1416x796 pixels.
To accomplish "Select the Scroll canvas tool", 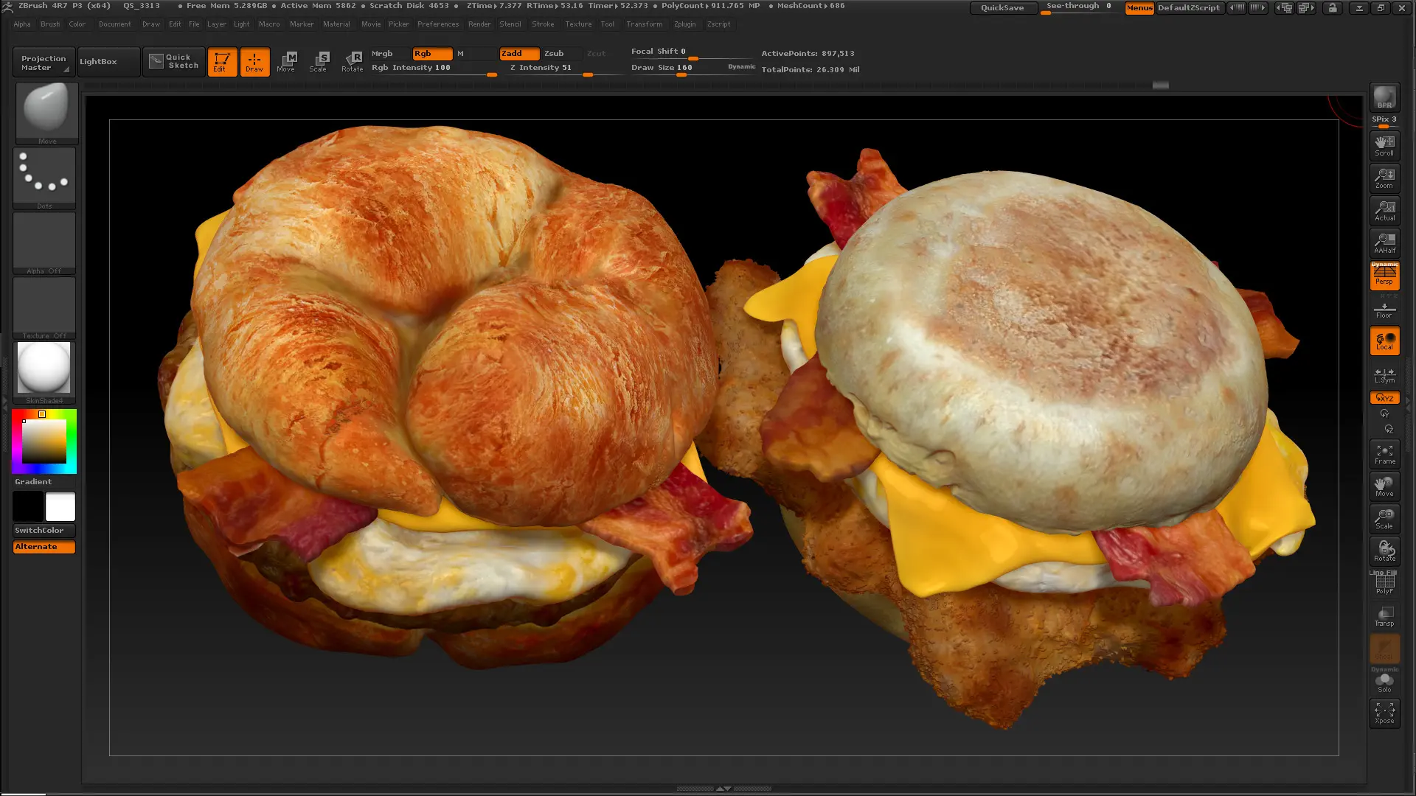I will tap(1384, 145).
